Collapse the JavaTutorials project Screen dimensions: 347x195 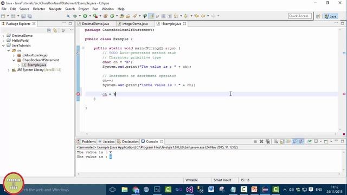(x=3, y=45)
